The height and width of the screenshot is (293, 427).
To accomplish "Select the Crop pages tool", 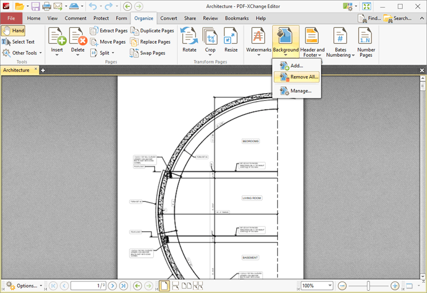I will [210, 40].
